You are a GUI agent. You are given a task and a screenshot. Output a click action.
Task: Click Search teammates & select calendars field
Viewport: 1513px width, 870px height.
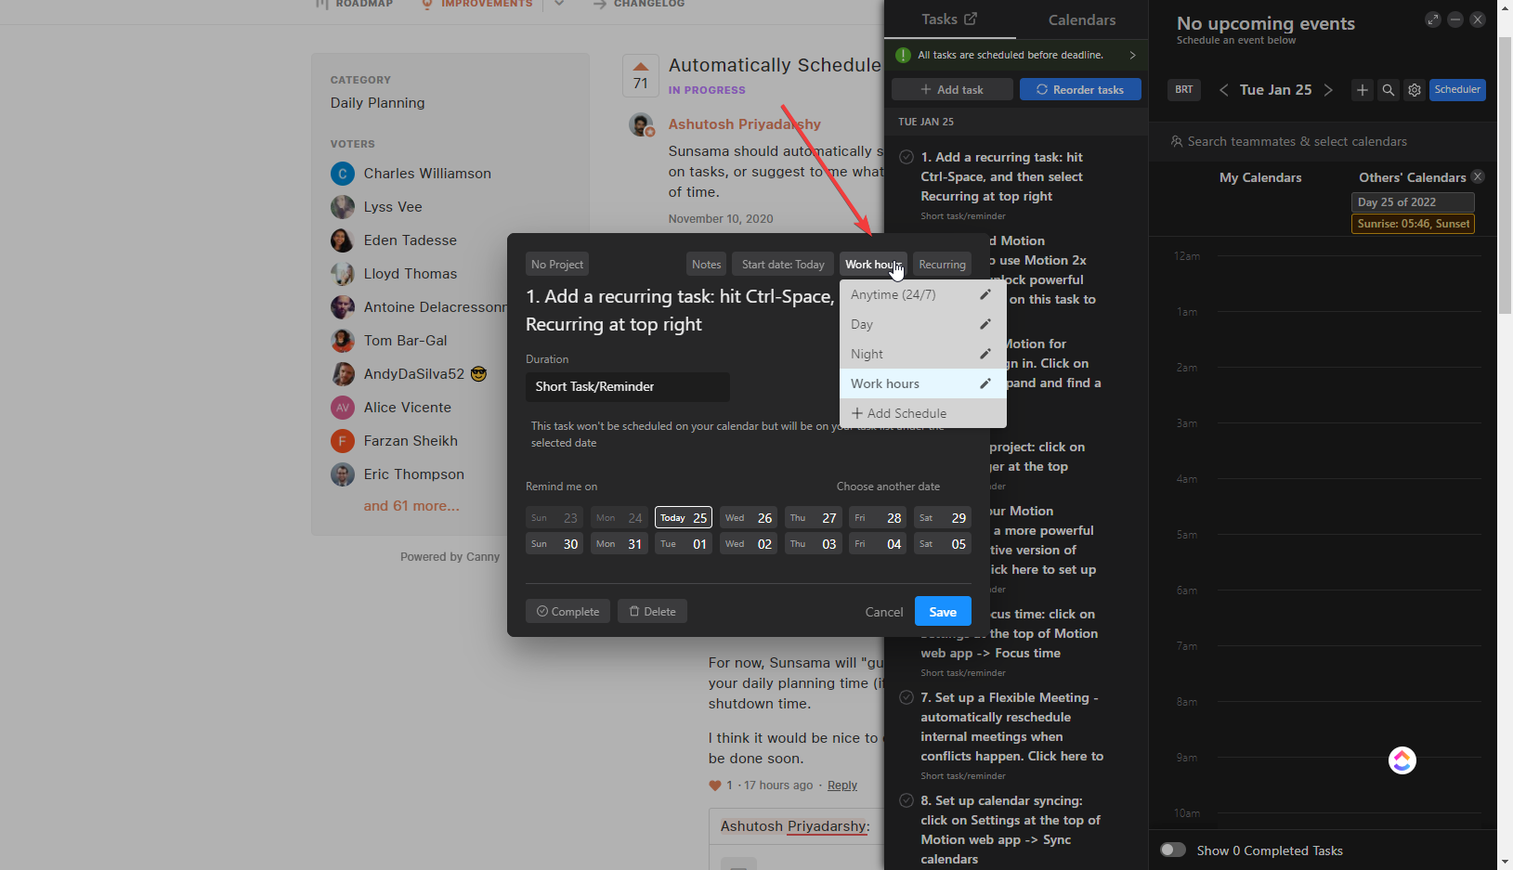point(1323,141)
